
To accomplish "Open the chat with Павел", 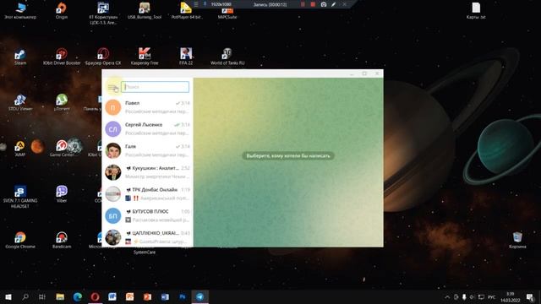I will [148, 107].
